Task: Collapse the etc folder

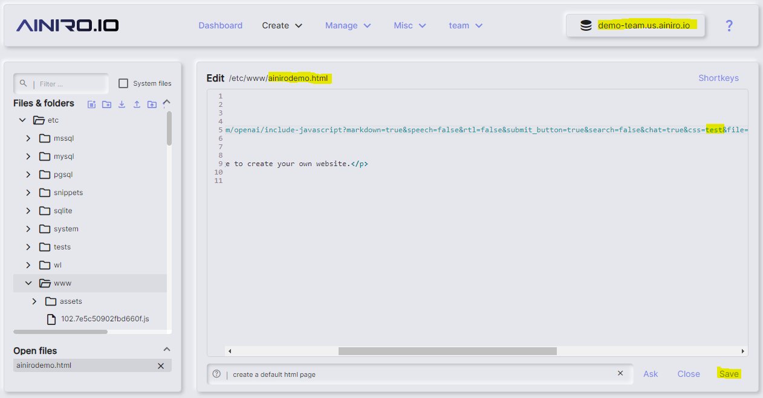Action: tap(22, 120)
